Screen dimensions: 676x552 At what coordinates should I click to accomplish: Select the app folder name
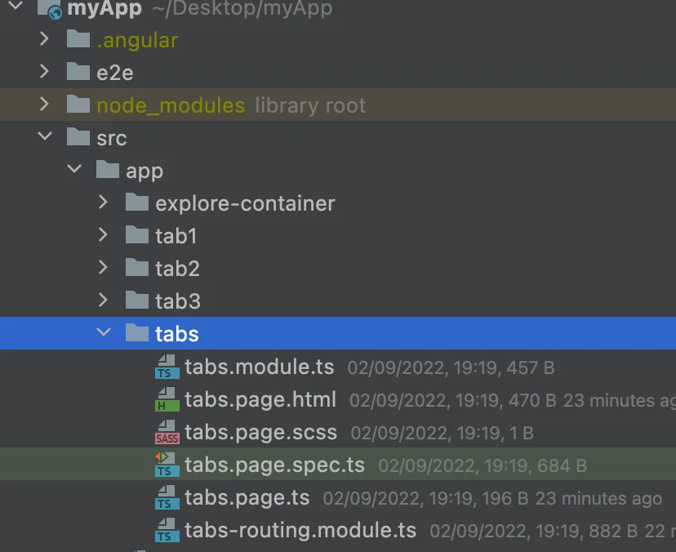145,171
